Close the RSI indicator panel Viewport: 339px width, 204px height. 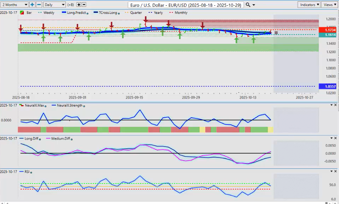[x=336, y=172]
